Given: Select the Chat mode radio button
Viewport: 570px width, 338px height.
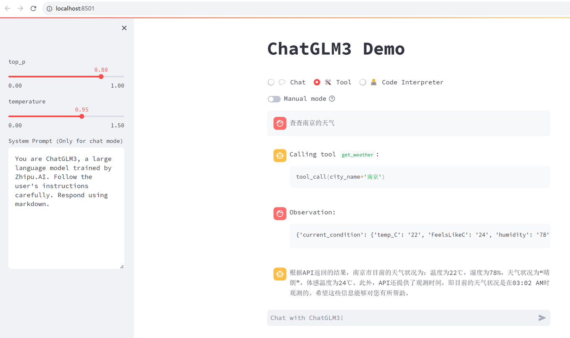Looking at the screenshot, I should 271,82.
